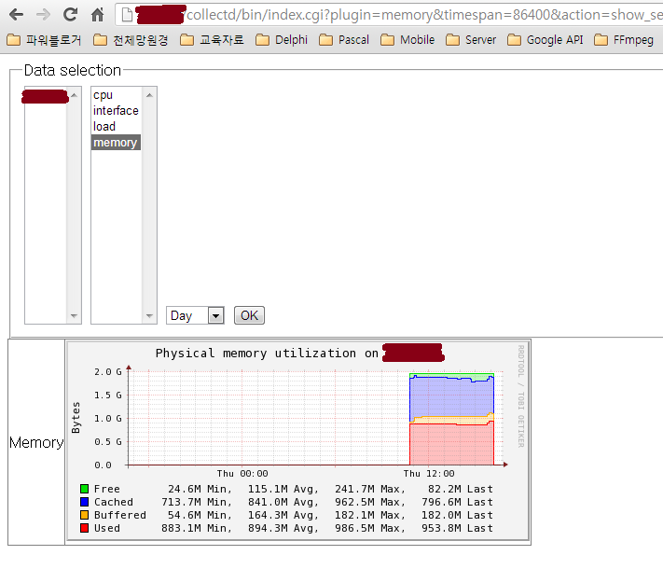Click the green Free legend swatch
Viewport: 663px width, 569px height.
point(84,489)
